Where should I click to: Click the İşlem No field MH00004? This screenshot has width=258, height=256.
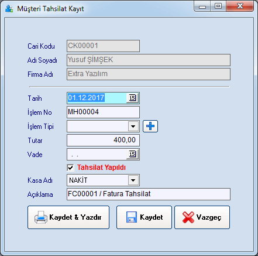(103, 112)
